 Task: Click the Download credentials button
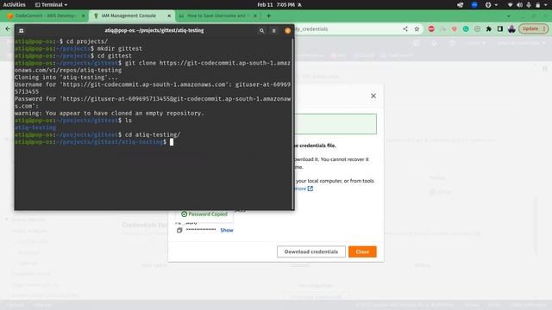click(x=311, y=251)
